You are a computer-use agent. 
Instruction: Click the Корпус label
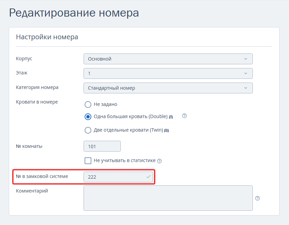click(x=24, y=59)
